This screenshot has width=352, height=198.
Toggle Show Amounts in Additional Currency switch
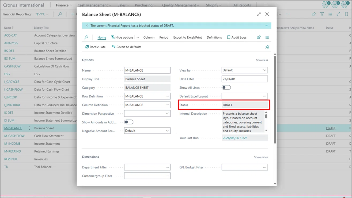click(129, 122)
